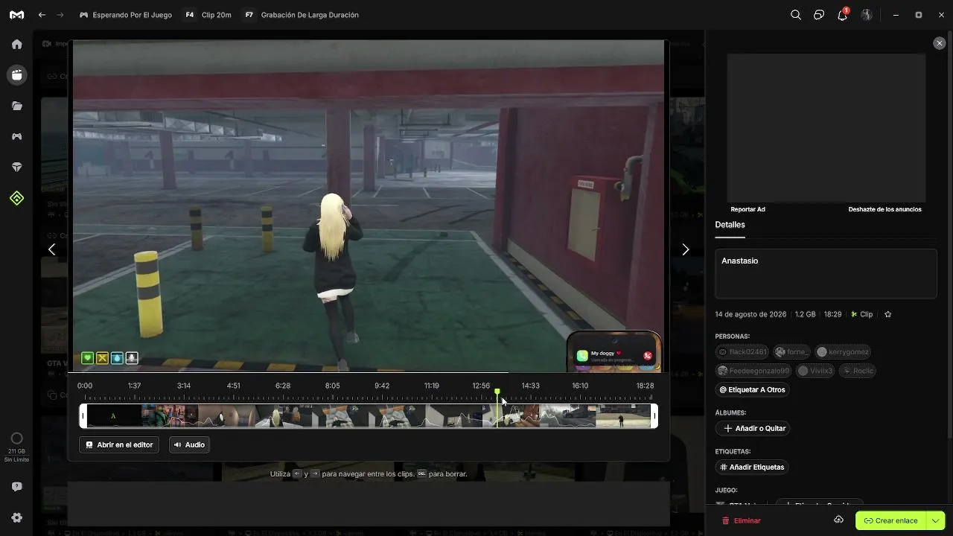Open the Audio options button

(x=189, y=444)
